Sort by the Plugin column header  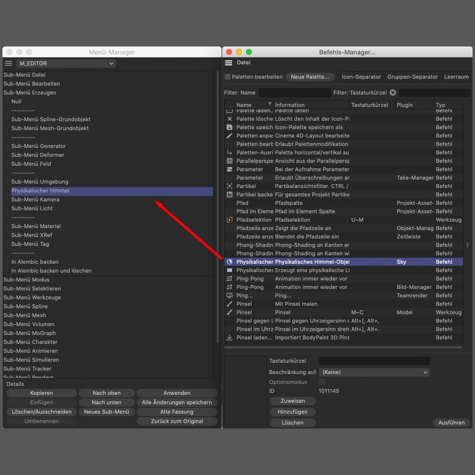415,105
